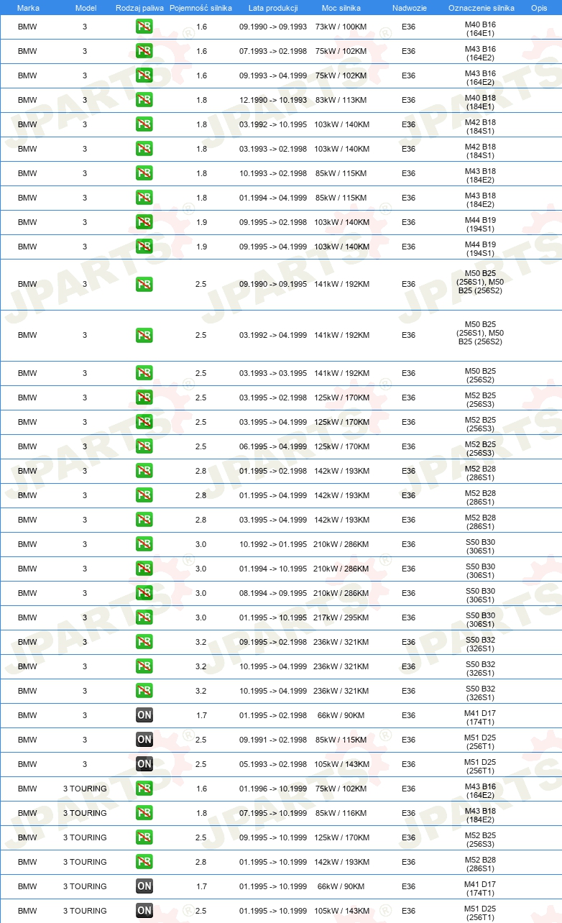The width and height of the screenshot is (562, 923).
Task: Click petrol icon in 3.2 09.1995 -> 02.1998 row
Action: (144, 643)
